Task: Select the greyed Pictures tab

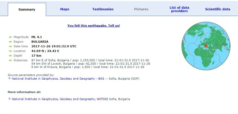Action: [x=141, y=9]
